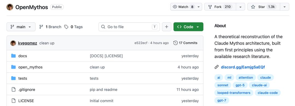Screen dimensions: 295x106
Task: Click the tag icon beside 0 Tags
Action: pos(66,27)
